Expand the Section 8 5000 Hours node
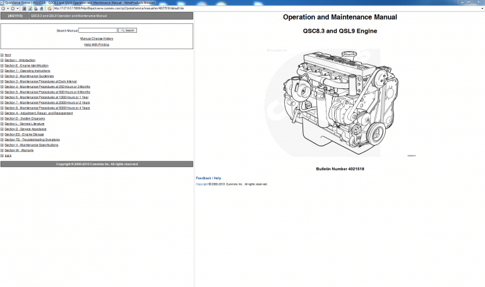The image size is (485, 287). (x=2, y=108)
